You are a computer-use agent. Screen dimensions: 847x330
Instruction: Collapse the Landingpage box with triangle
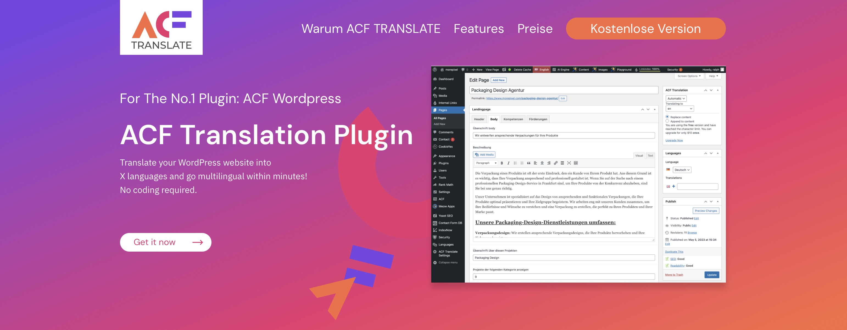click(654, 110)
